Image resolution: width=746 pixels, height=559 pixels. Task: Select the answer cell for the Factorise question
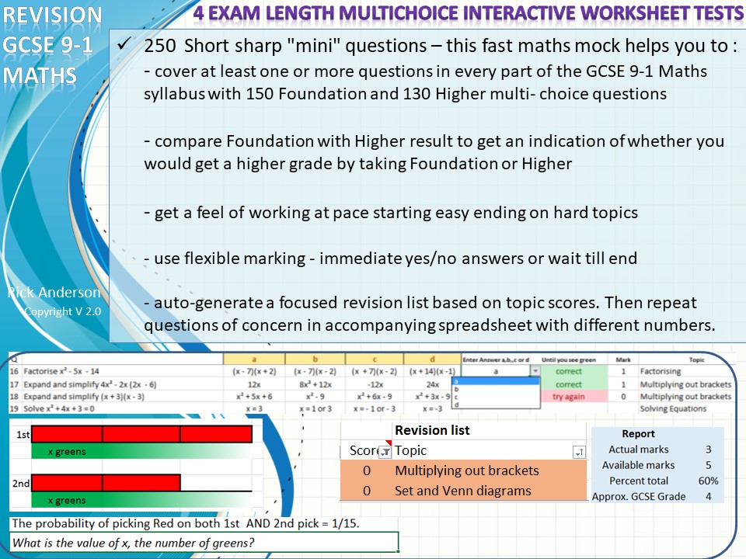[496, 371]
